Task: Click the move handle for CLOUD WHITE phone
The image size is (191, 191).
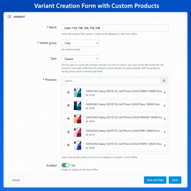Action: click(68, 145)
